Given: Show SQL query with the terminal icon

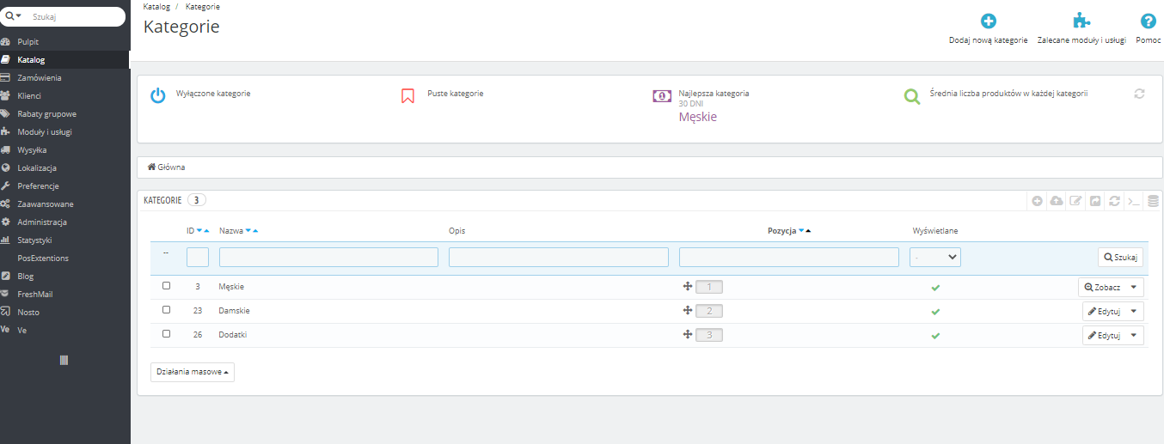Looking at the screenshot, I should coord(1134,201).
